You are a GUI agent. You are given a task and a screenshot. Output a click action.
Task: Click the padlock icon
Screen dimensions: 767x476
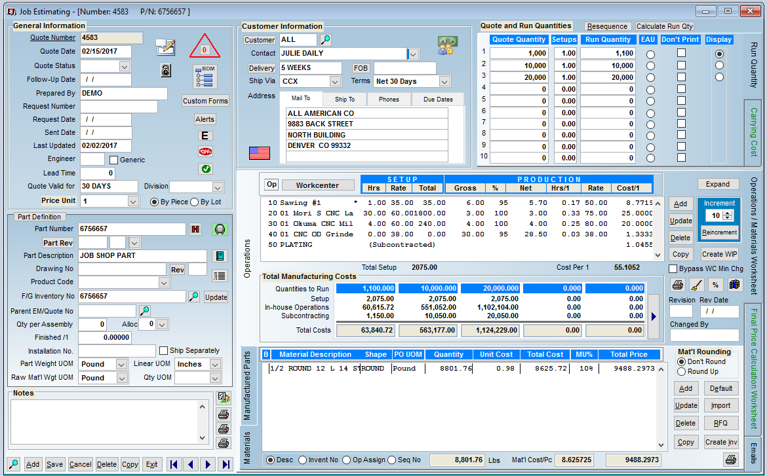click(166, 71)
